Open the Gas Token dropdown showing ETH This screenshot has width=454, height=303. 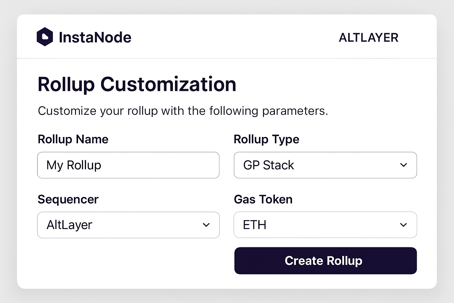pos(325,225)
